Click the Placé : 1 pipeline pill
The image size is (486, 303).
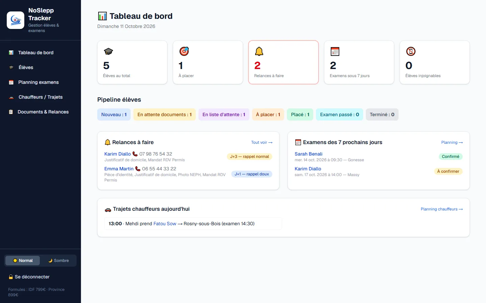click(300, 114)
